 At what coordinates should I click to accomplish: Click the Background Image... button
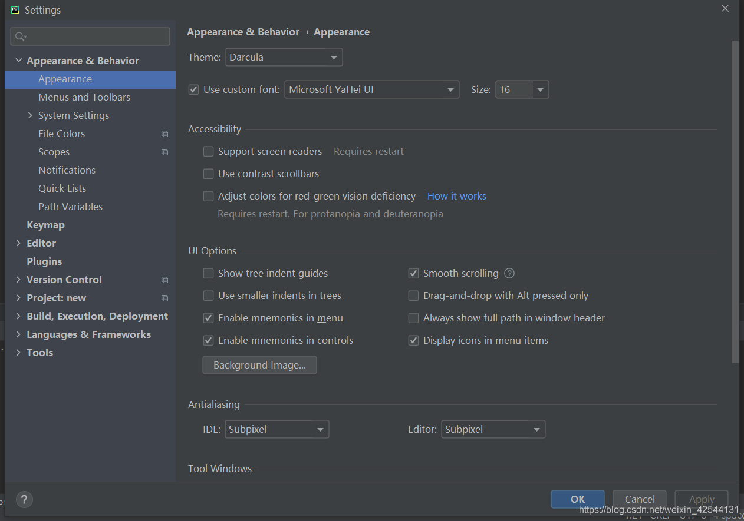259,365
